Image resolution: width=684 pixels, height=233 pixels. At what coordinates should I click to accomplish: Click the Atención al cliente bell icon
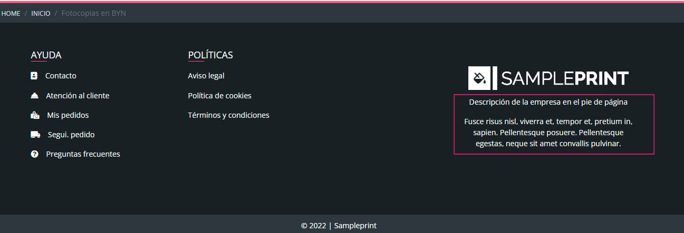[x=35, y=96]
